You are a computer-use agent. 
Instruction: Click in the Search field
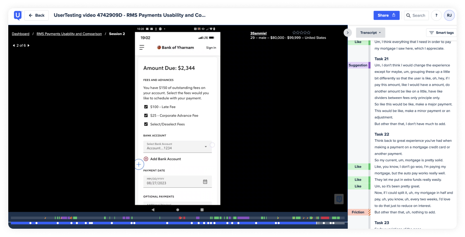click(x=417, y=15)
